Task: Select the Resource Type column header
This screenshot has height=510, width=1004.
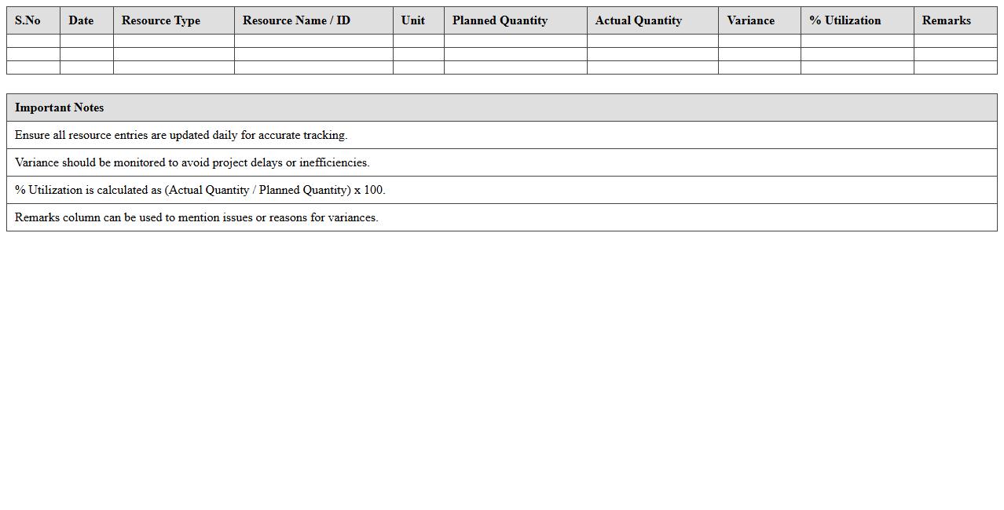Action: pos(161,20)
